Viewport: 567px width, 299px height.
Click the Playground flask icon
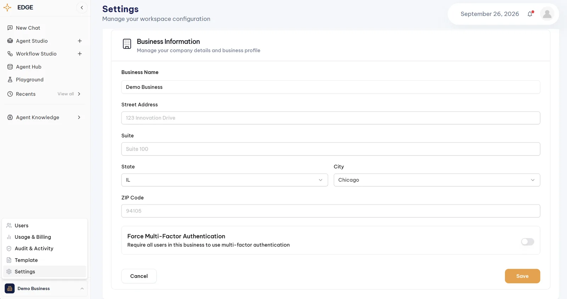click(10, 80)
